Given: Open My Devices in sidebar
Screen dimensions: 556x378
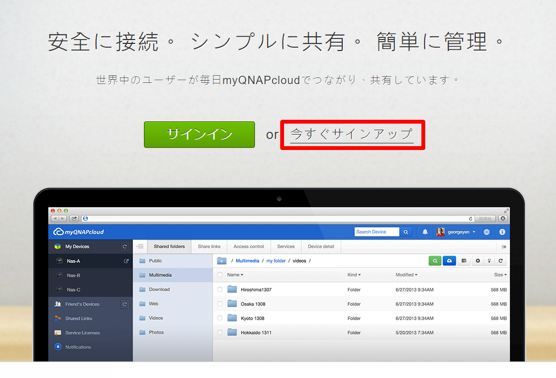Looking at the screenshot, I should 77,247.
